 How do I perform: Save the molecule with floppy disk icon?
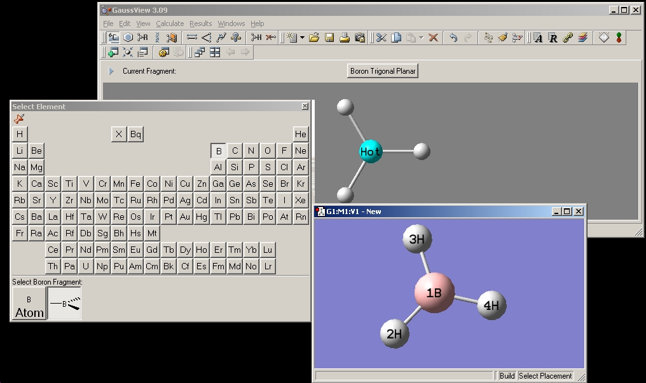(x=329, y=38)
